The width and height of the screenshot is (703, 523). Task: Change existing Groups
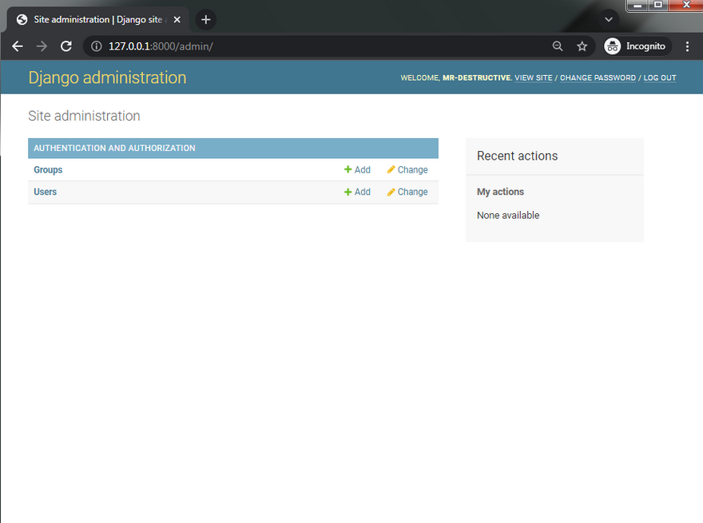(407, 170)
